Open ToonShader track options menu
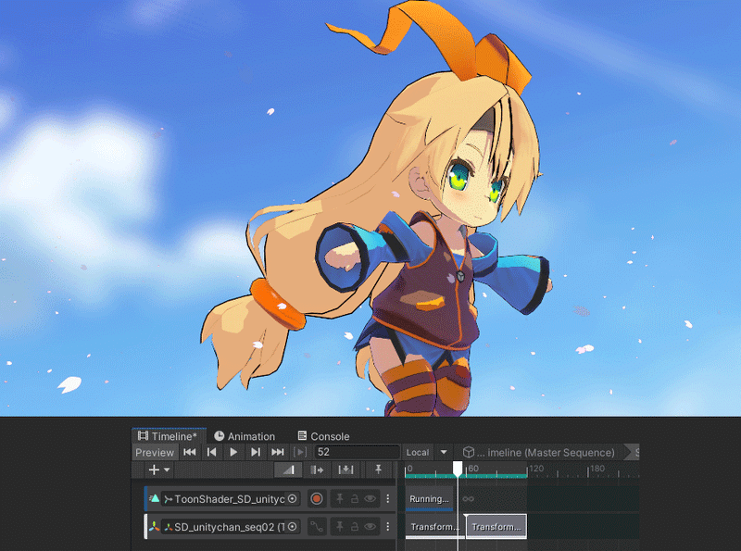 [388, 498]
